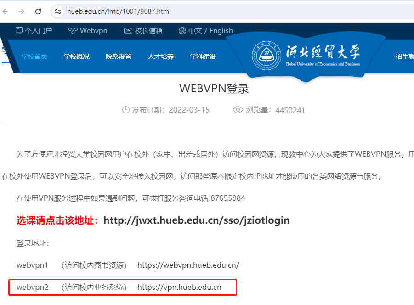Screen dimensions: 414x305
Task: Open 学科建设 menu item
Action: click(x=203, y=56)
